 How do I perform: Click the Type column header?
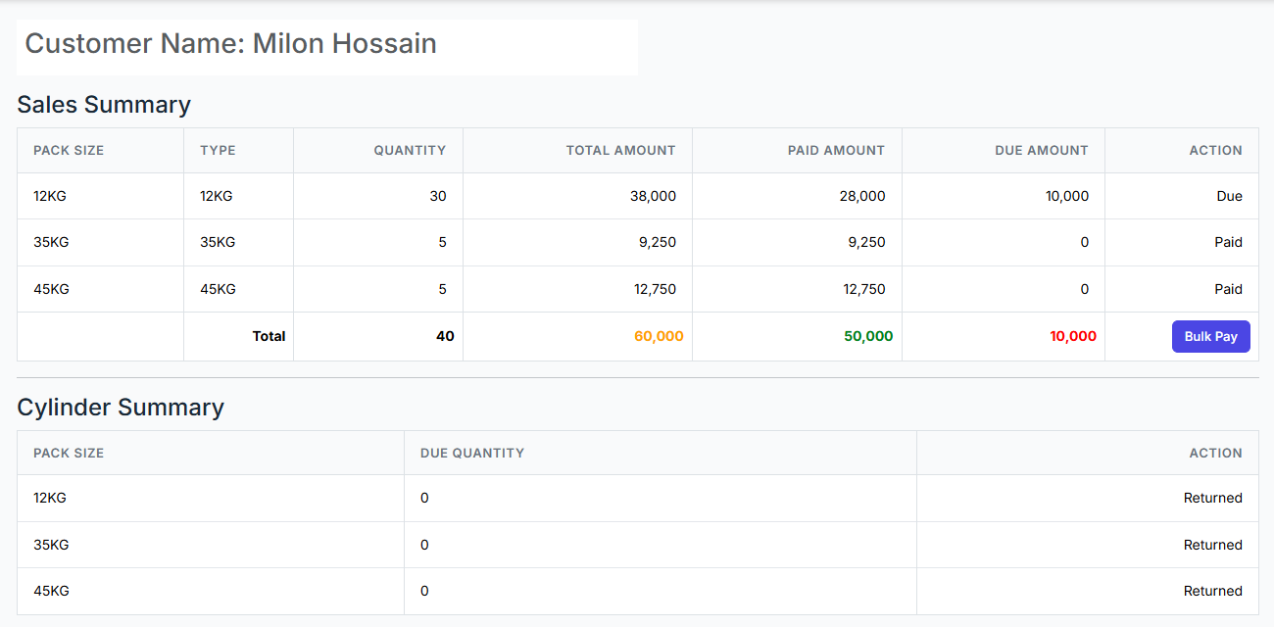pyautogui.click(x=218, y=150)
